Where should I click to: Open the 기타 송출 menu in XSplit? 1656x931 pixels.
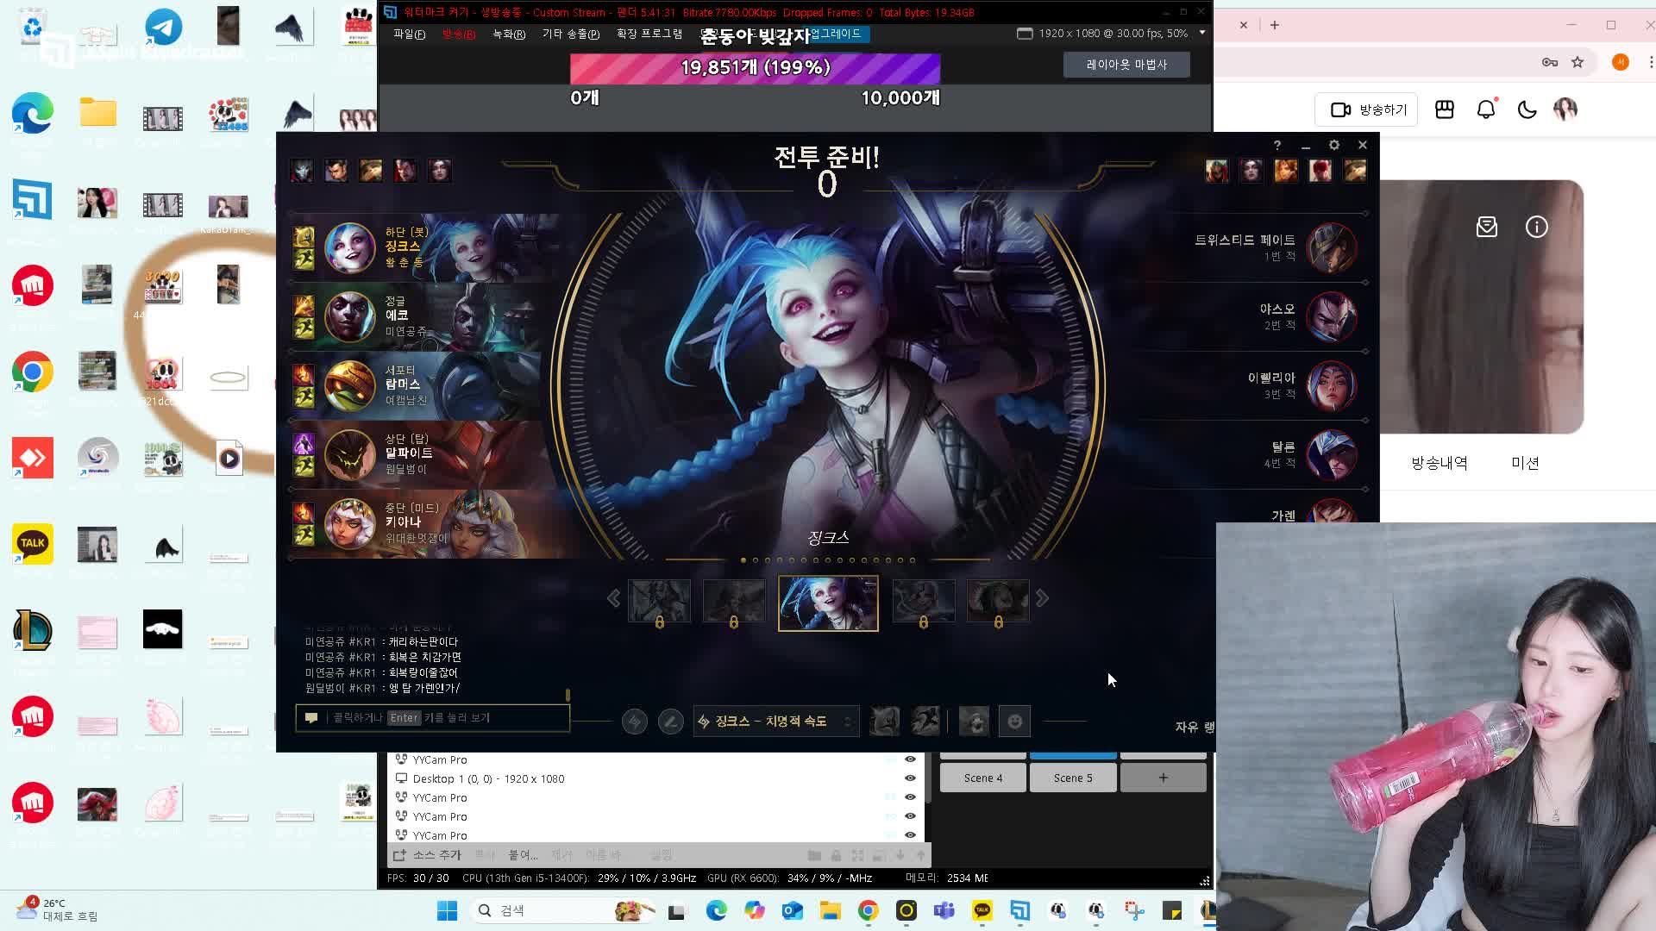[571, 34]
